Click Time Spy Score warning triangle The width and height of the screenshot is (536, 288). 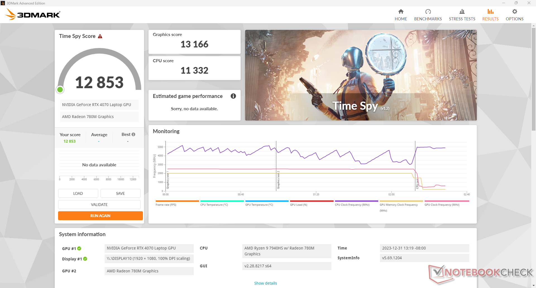click(100, 36)
